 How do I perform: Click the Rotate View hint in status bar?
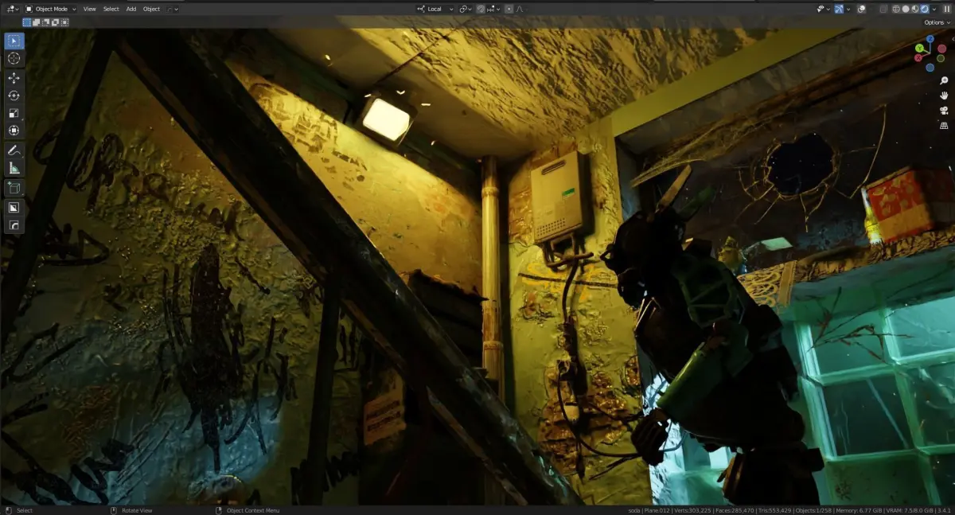[136, 510]
